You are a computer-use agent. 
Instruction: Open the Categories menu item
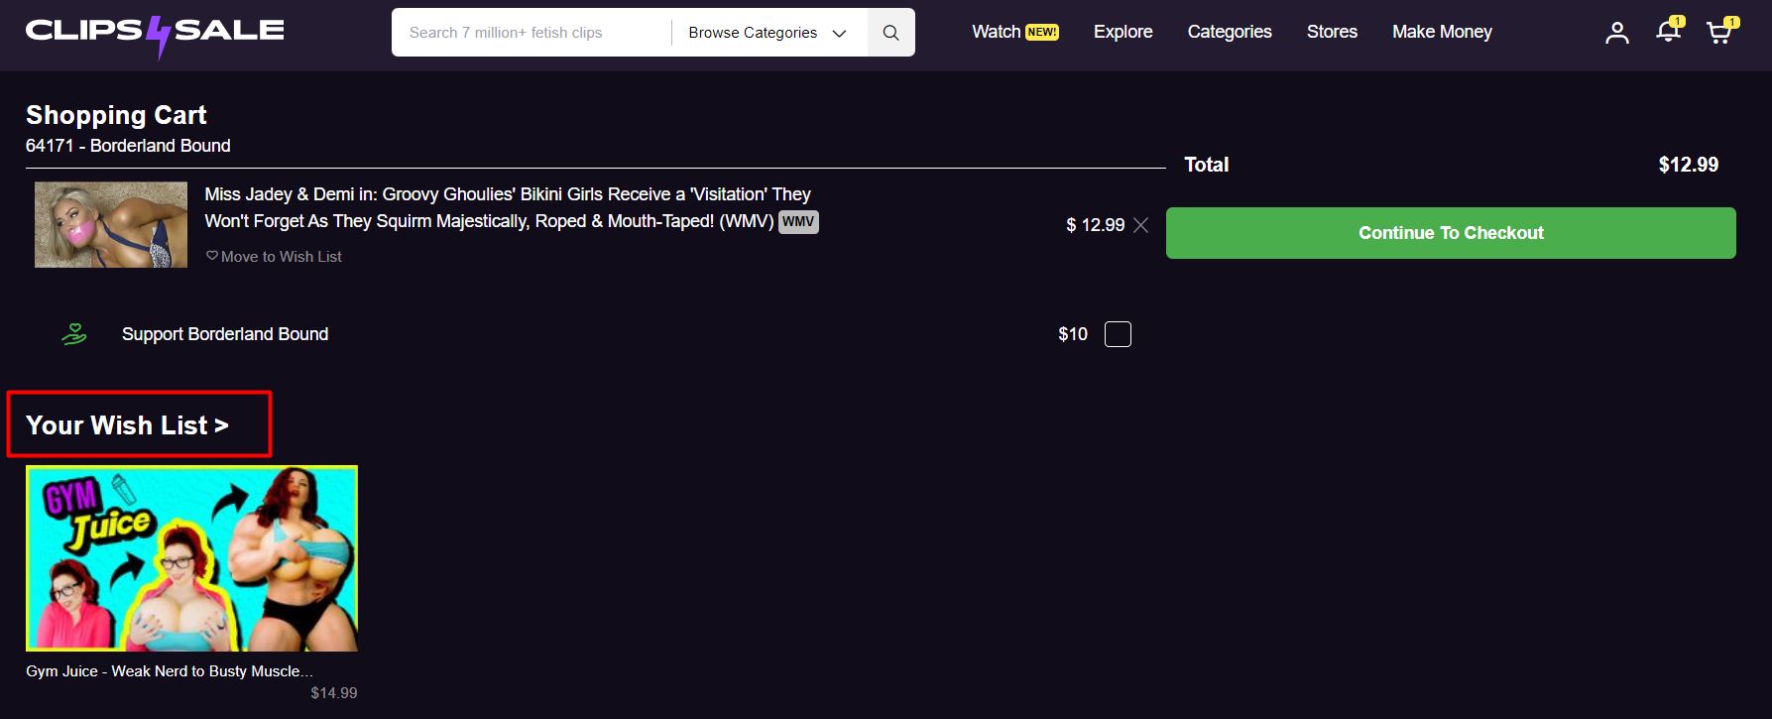pos(1230,32)
